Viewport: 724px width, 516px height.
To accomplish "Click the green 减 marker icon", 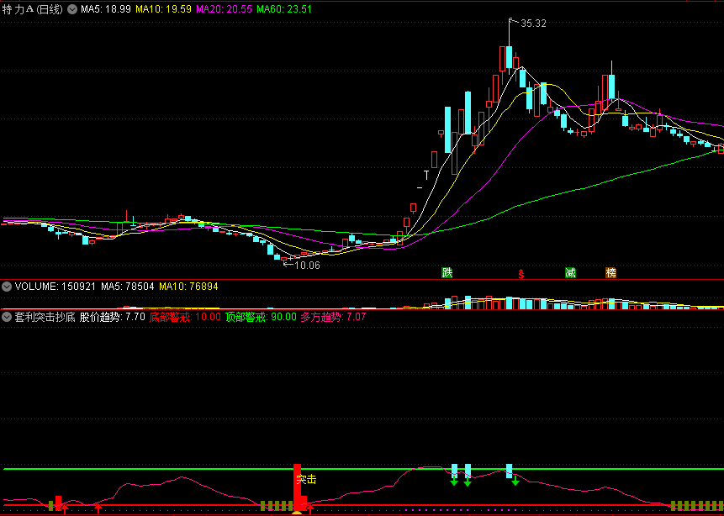I will (571, 273).
